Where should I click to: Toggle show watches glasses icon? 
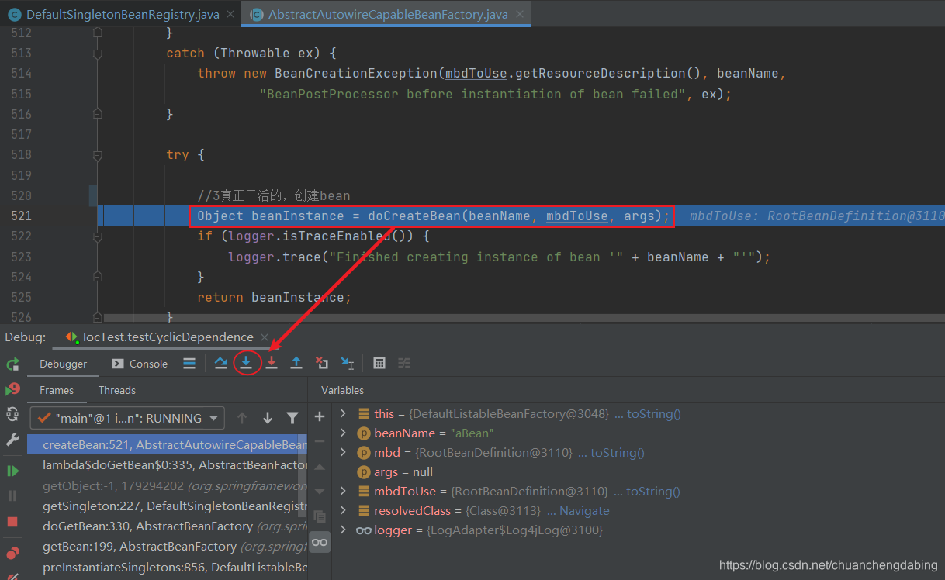click(x=320, y=541)
